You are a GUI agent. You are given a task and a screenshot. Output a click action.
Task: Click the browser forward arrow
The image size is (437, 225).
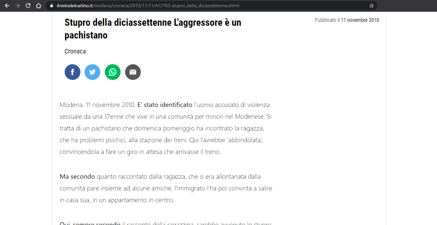click(x=18, y=6)
